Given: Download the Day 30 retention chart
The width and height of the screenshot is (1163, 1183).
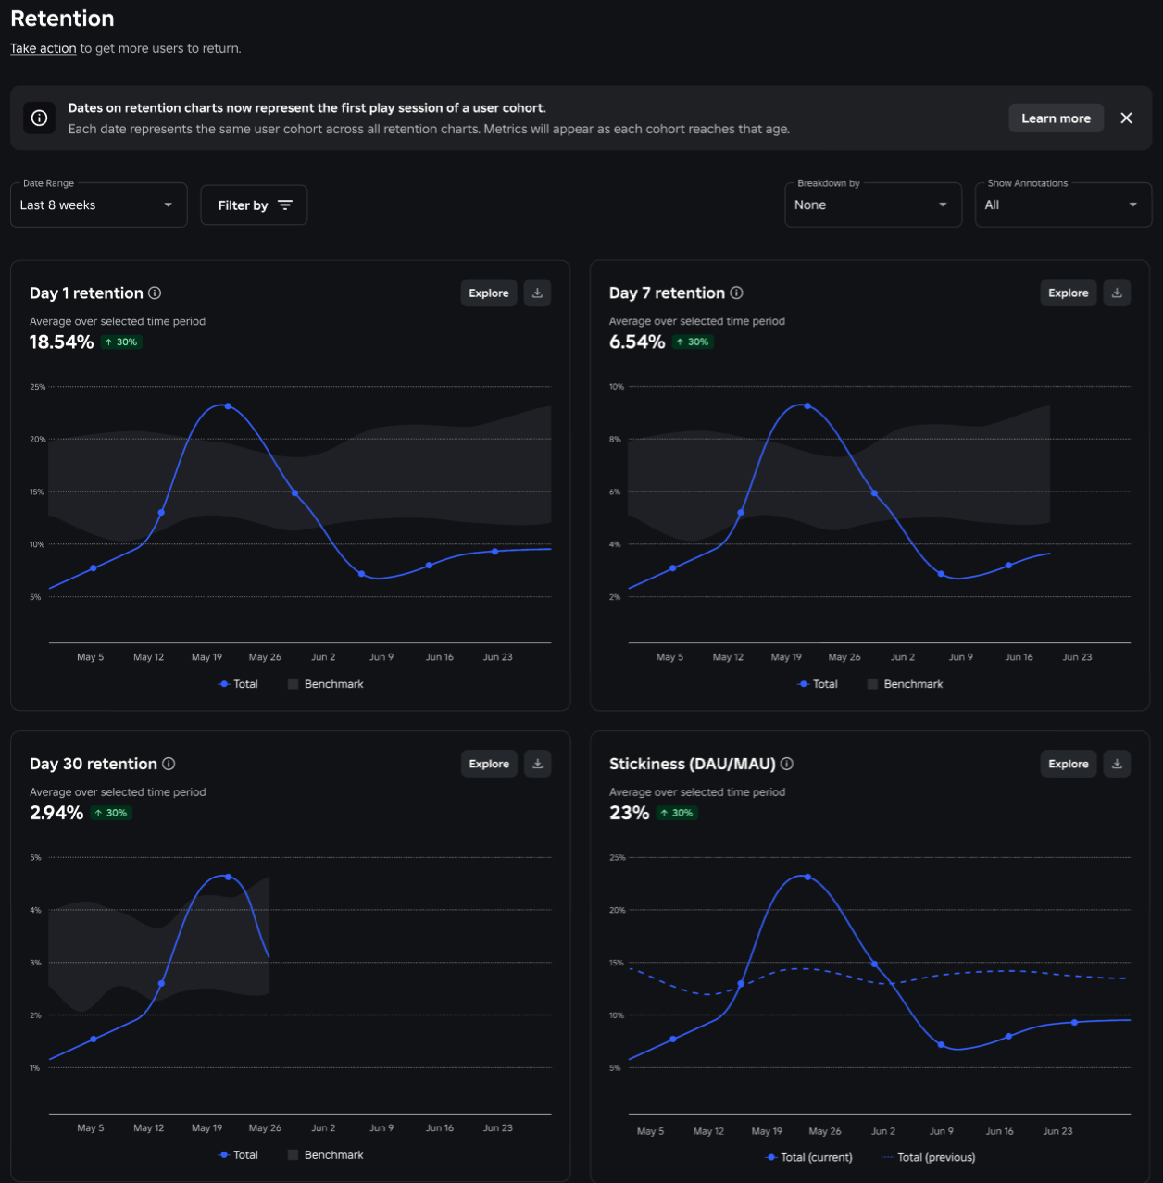Looking at the screenshot, I should tap(537, 764).
